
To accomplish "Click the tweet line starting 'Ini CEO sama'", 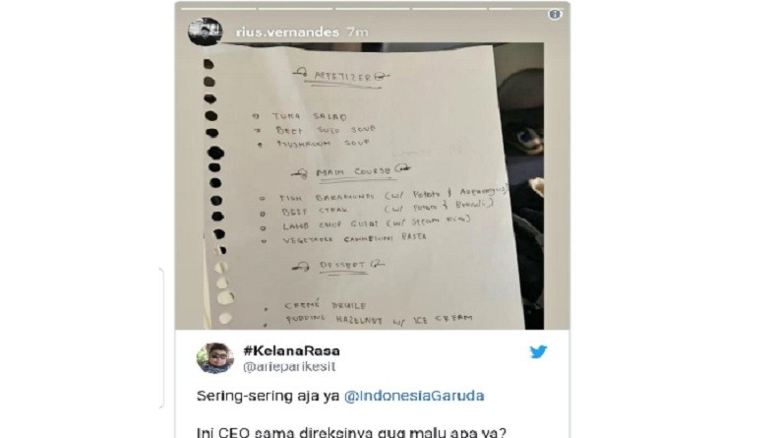I will [351, 432].
